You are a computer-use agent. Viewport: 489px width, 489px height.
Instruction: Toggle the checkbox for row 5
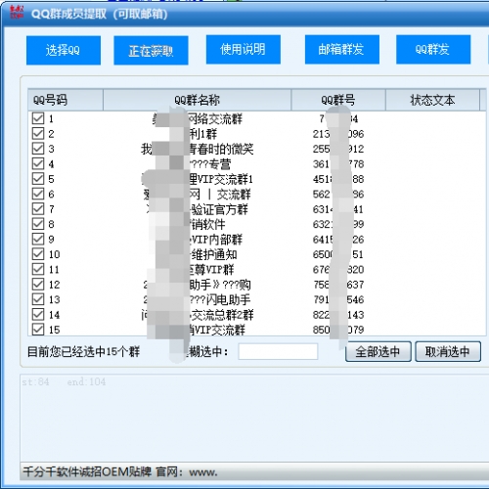point(38,178)
